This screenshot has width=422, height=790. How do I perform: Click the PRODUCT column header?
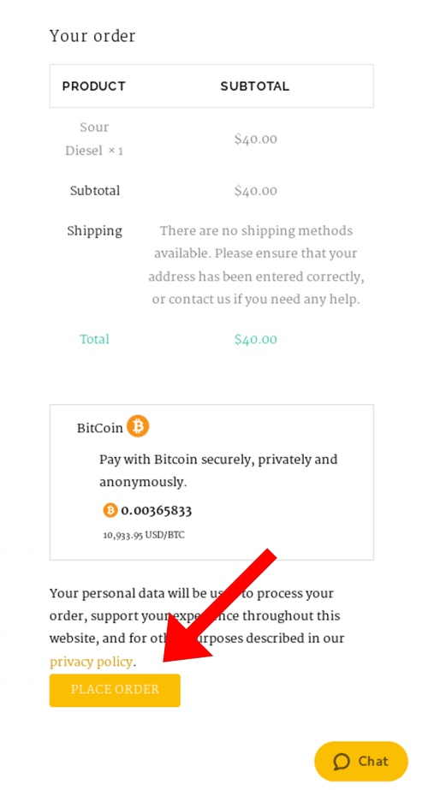(93, 86)
